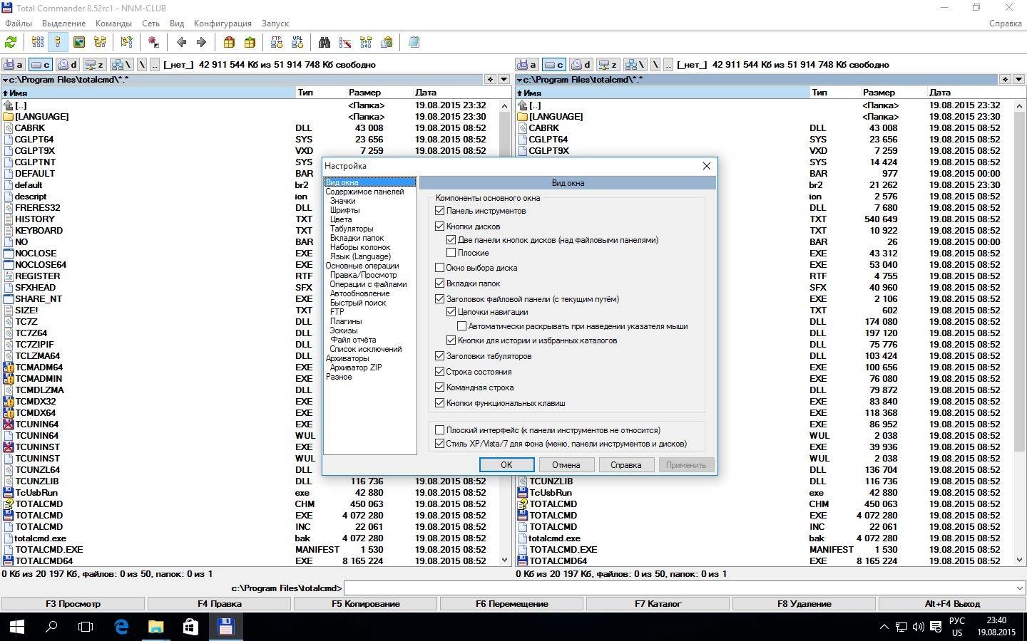Open left panel favorites asterisk button

coord(490,80)
